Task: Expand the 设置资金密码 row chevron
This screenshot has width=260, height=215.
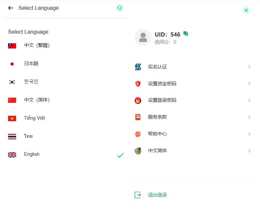Action: (249, 83)
